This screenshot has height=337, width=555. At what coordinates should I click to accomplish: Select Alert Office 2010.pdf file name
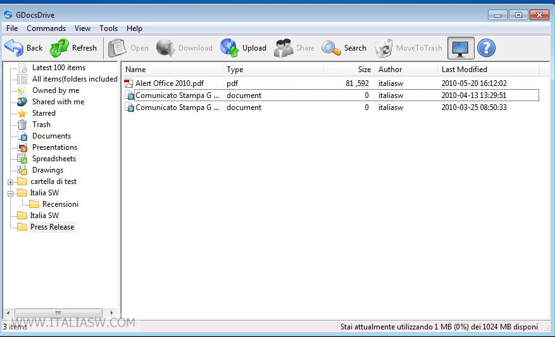pyautogui.click(x=170, y=83)
